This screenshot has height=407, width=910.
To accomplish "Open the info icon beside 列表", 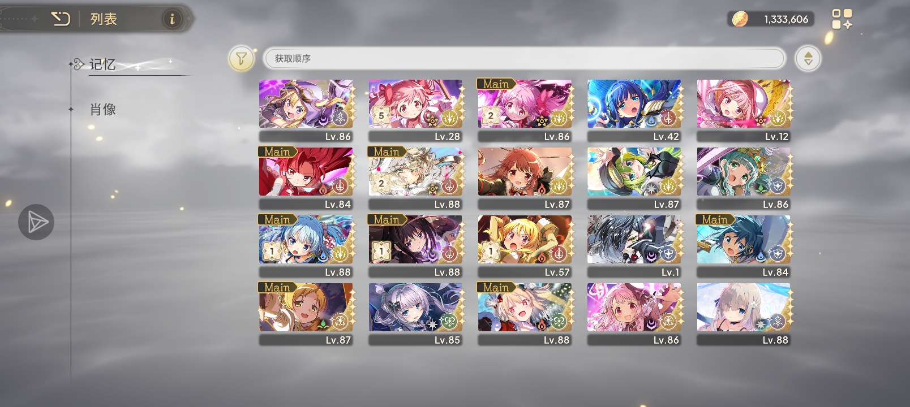I will [172, 19].
